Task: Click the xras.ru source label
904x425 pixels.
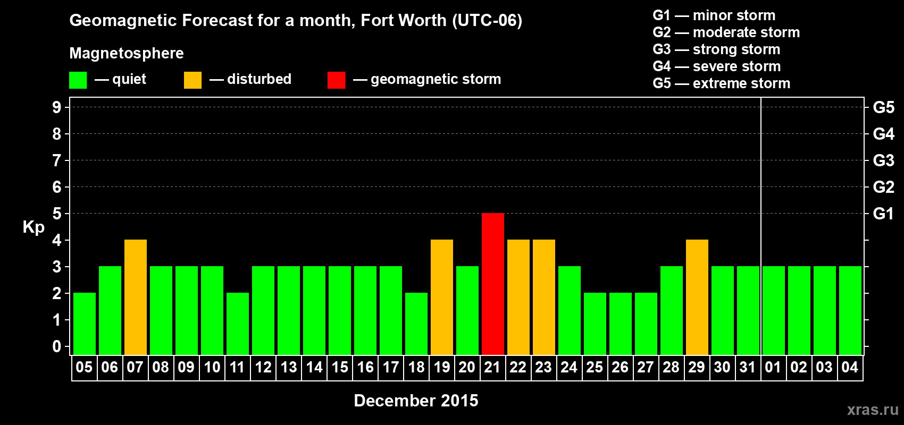Action: pyautogui.click(x=873, y=410)
